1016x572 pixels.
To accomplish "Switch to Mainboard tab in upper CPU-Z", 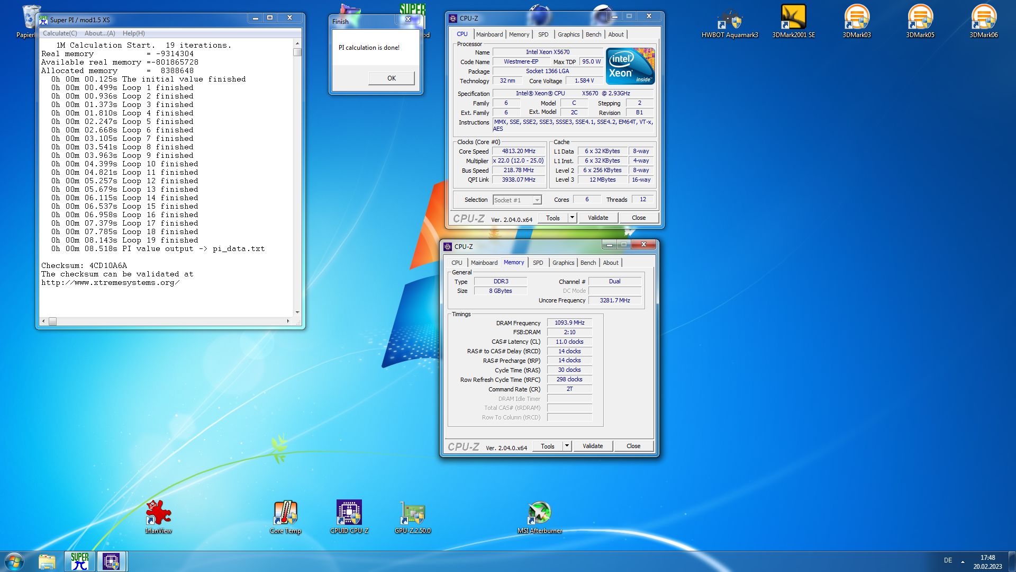I will [489, 34].
